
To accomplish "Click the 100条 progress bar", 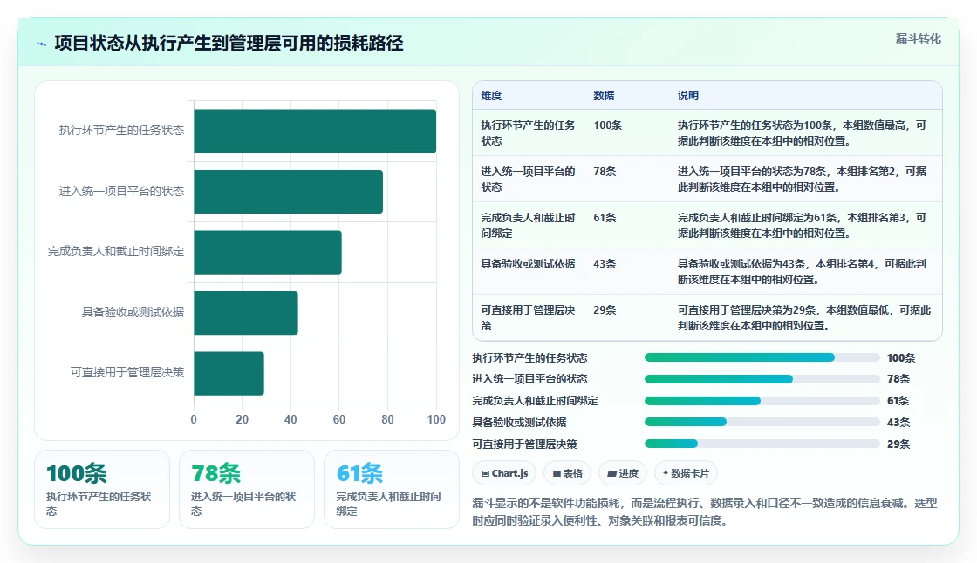I will pyautogui.click(x=762, y=357).
